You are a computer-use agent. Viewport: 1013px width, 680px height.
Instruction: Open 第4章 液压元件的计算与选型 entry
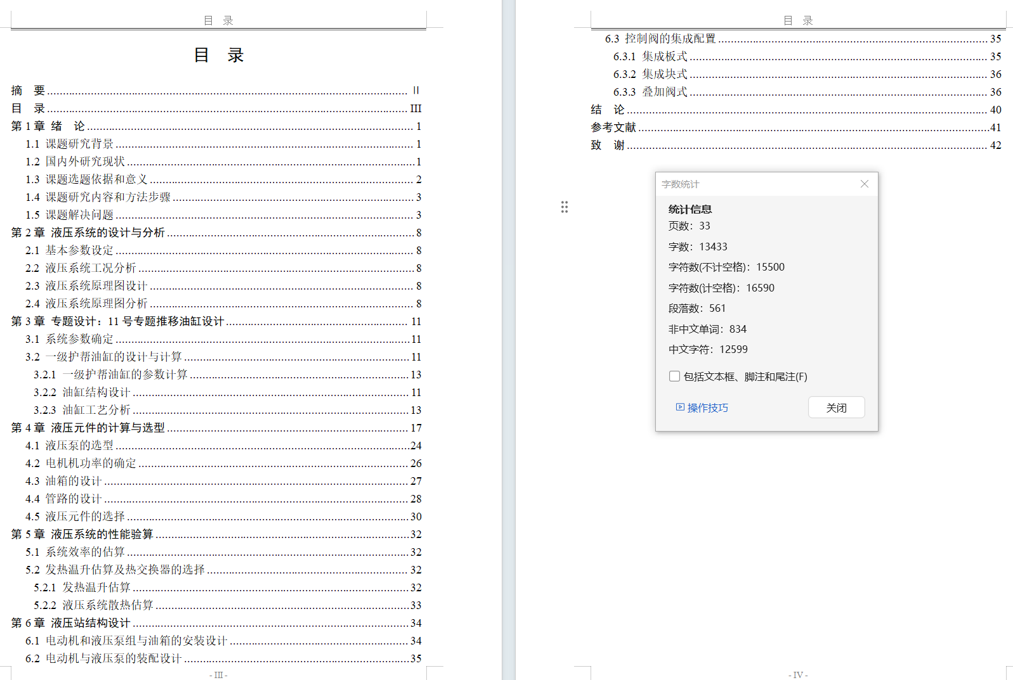click(x=216, y=428)
